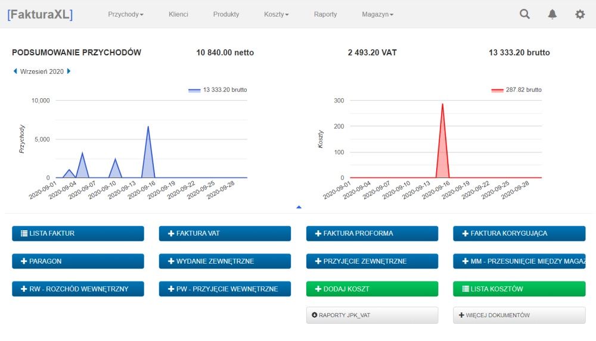Open the search magnifier icon
The width and height of the screenshot is (596, 341).
click(524, 14)
